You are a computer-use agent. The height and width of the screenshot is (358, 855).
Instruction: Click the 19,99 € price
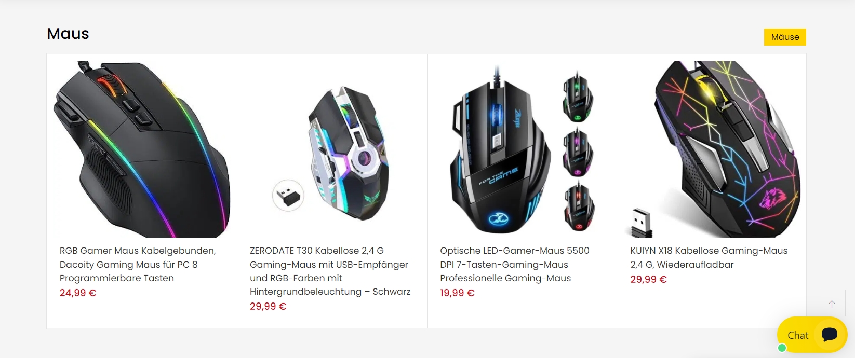tap(457, 293)
